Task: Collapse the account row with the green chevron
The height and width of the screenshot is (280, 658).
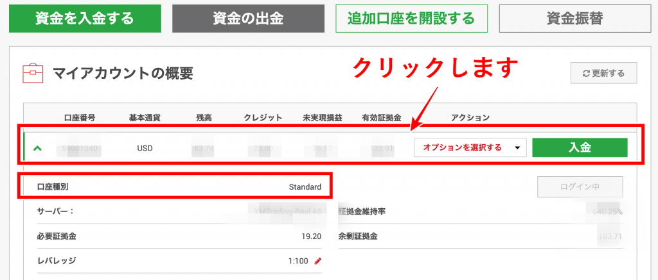Action: [37, 148]
